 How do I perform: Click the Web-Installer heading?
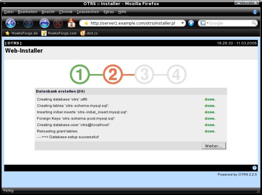coord(24,51)
